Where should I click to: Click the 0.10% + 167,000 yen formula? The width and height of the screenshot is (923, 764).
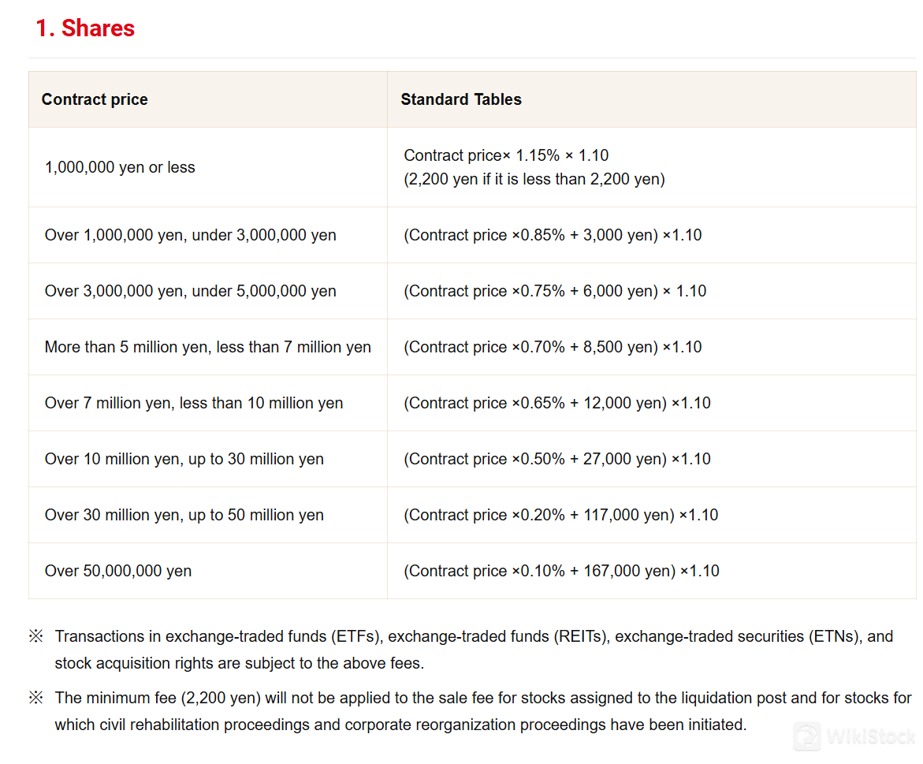561,571
